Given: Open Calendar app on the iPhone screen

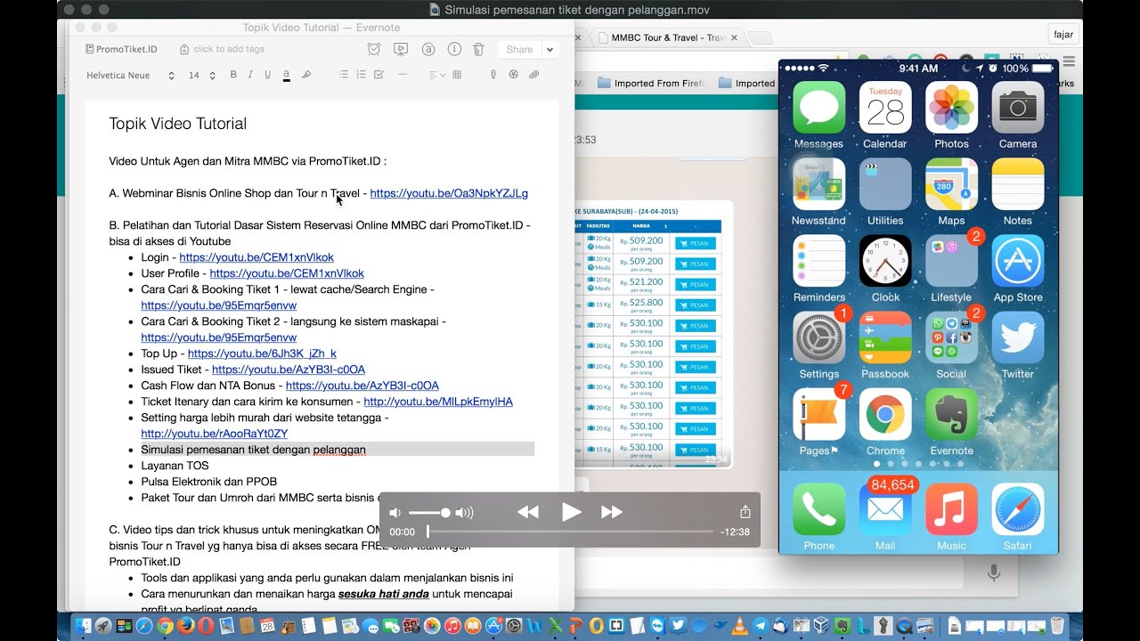Looking at the screenshot, I should point(885,108).
